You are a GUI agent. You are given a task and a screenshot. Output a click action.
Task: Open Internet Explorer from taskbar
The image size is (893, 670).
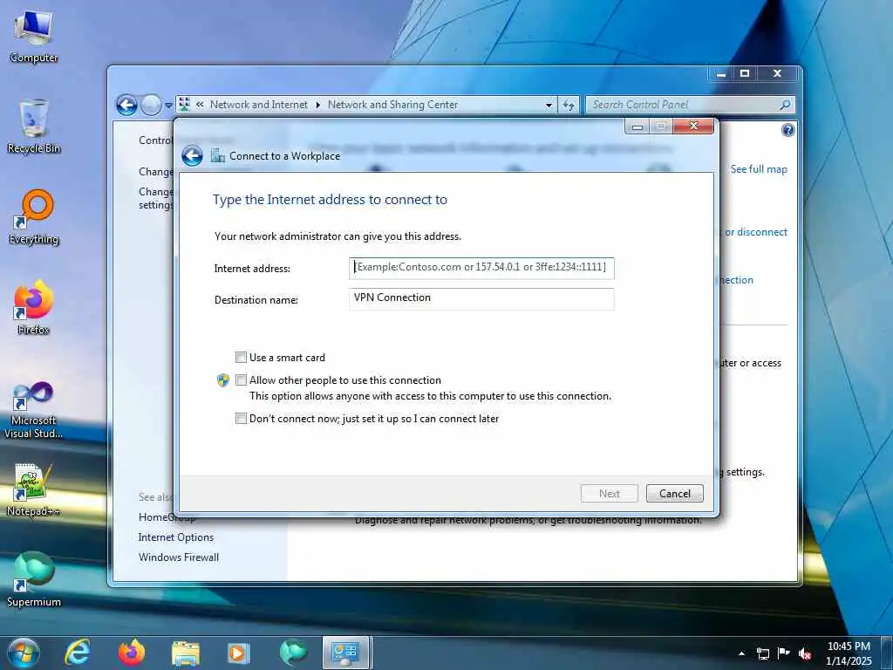click(78, 653)
